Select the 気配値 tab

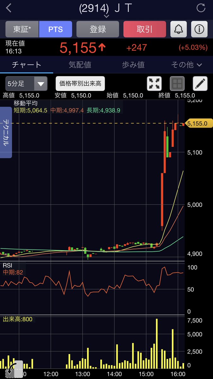coord(80,65)
